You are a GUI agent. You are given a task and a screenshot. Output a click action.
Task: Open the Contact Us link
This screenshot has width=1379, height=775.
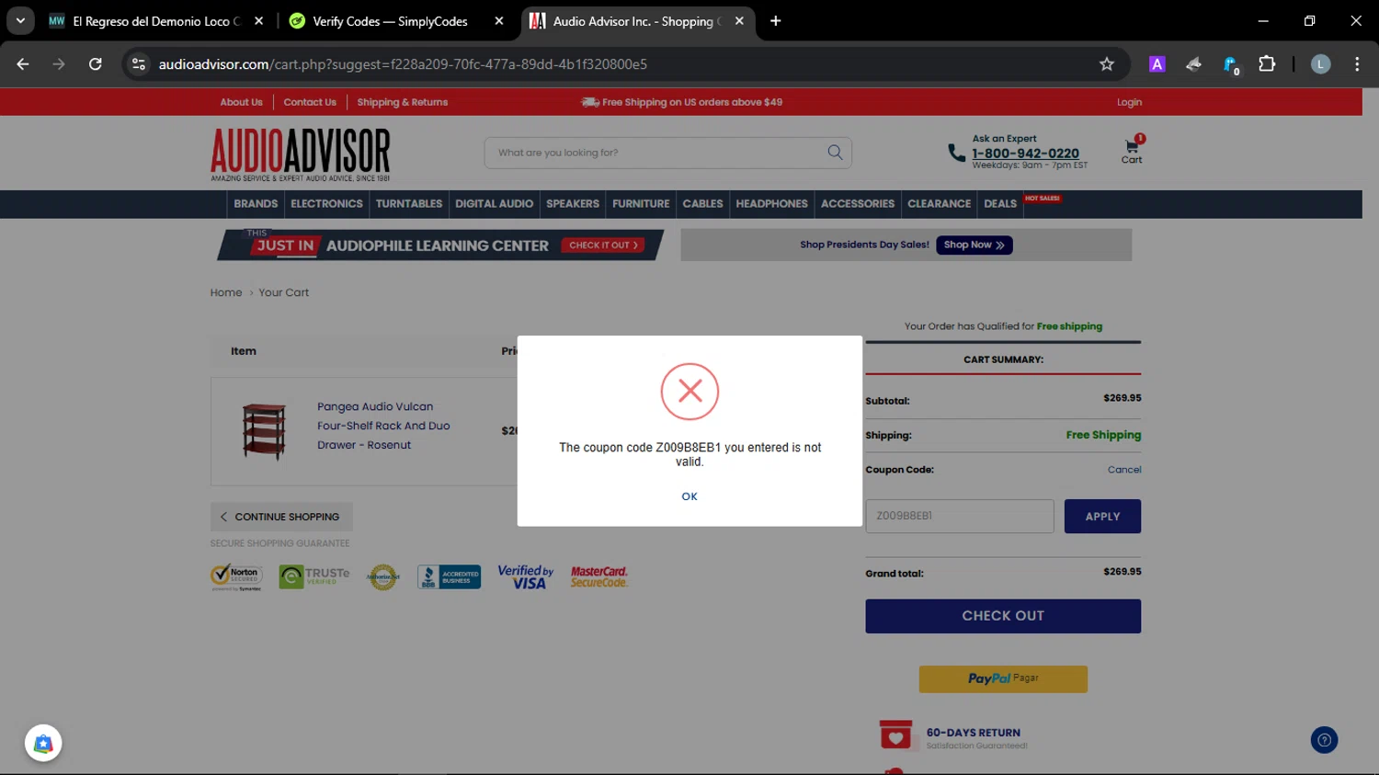pyautogui.click(x=310, y=102)
